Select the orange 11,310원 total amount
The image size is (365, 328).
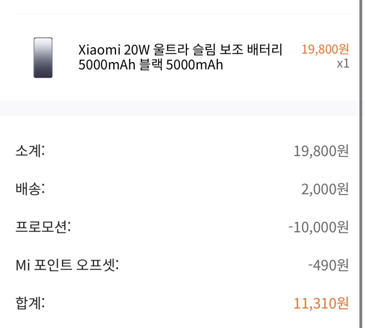click(x=321, y=303)
